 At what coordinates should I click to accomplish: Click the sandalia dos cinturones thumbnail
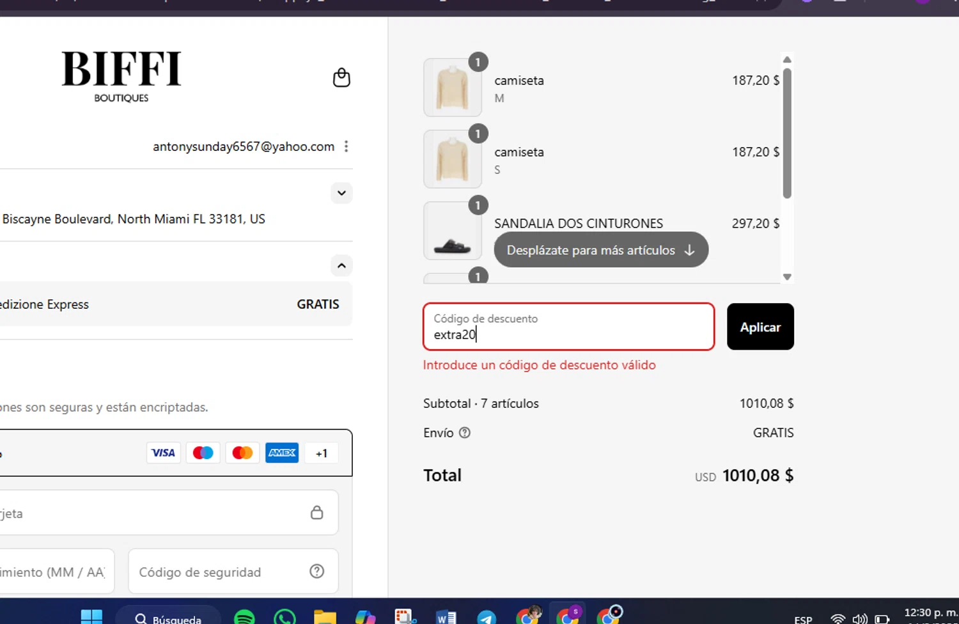click(x=453, y=231)
